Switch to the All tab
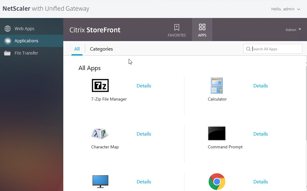 [x=77, y=49]
